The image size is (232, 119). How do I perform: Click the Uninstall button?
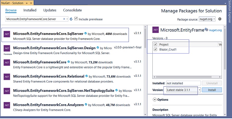click(212, 83)
